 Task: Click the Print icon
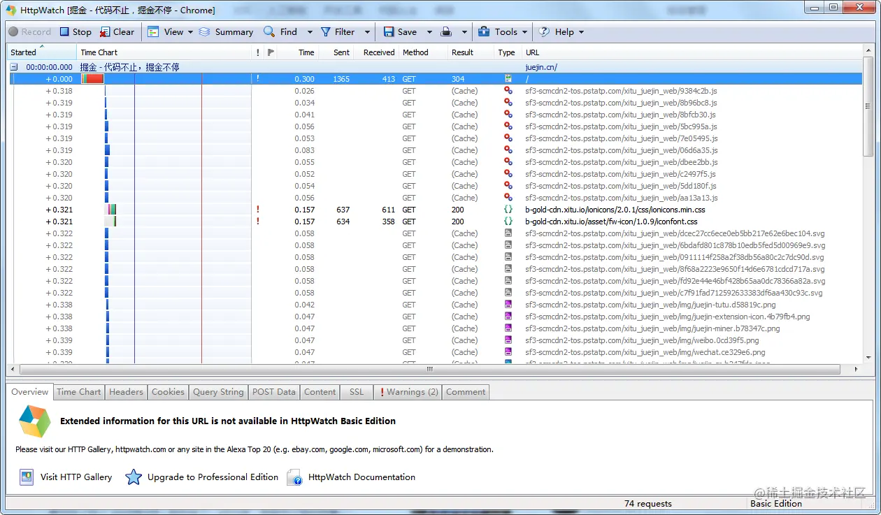(x=445, y=31)
